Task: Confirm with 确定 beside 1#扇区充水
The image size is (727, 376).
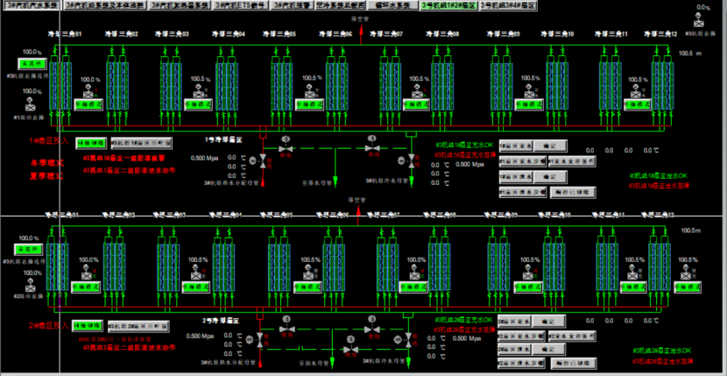Action: [x=549, y=146]
